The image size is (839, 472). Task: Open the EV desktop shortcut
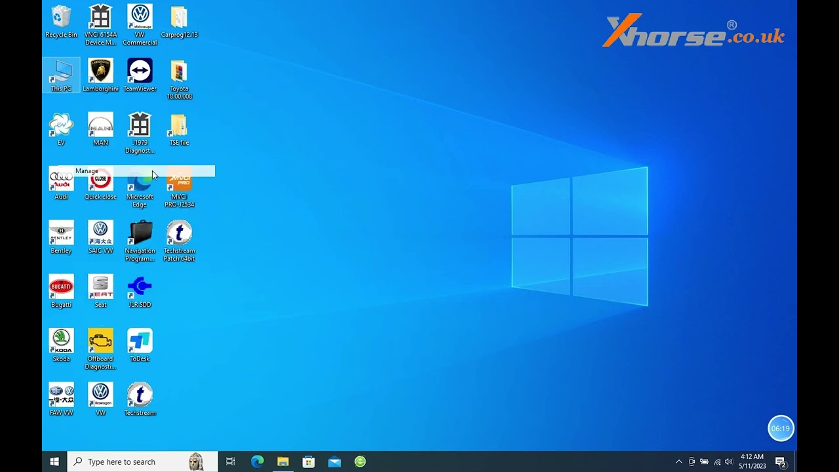(61, 130)
